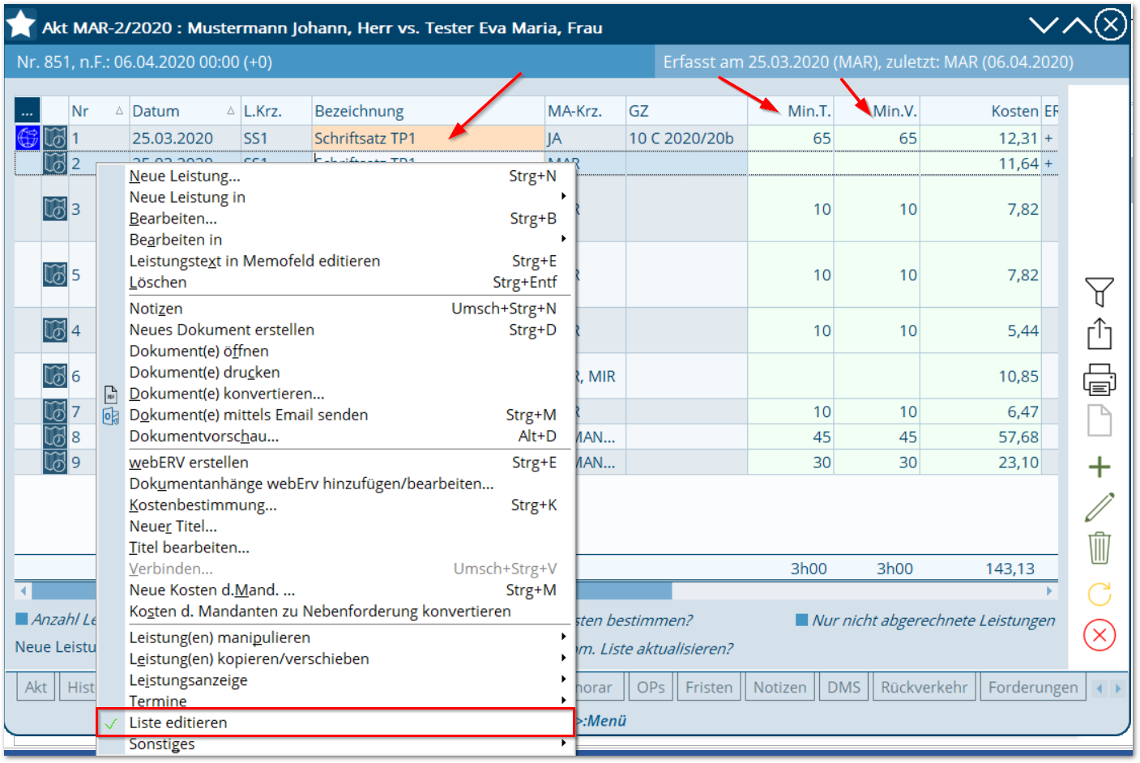Click the printer icon
This screenshot has width=1140, height=763.
click(x=1099, y=378)
